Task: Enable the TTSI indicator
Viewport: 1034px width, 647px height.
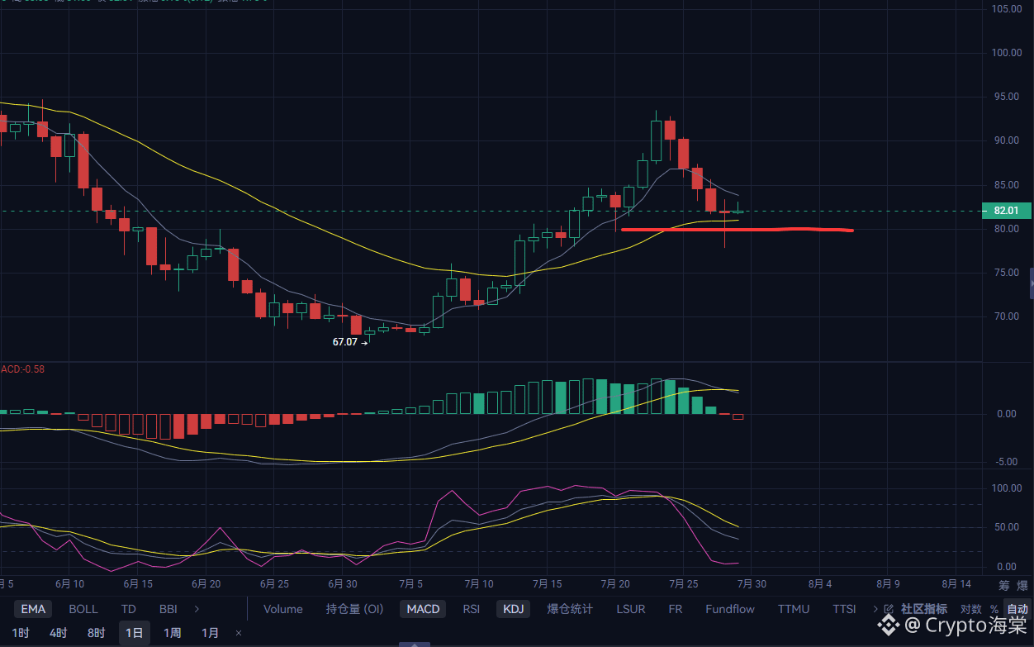Action: click(844, 609)
